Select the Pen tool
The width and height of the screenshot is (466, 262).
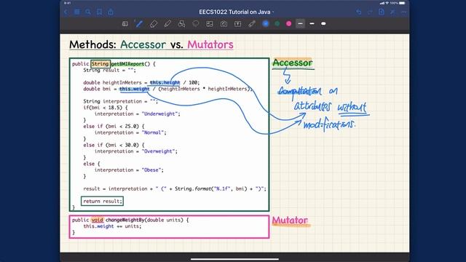(x=139, y=24)
